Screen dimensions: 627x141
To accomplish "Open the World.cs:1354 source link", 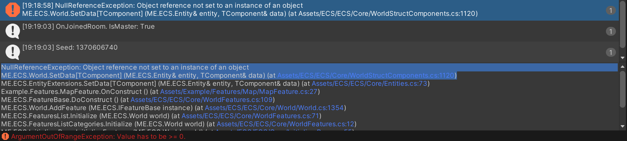I will coord(274,108).
